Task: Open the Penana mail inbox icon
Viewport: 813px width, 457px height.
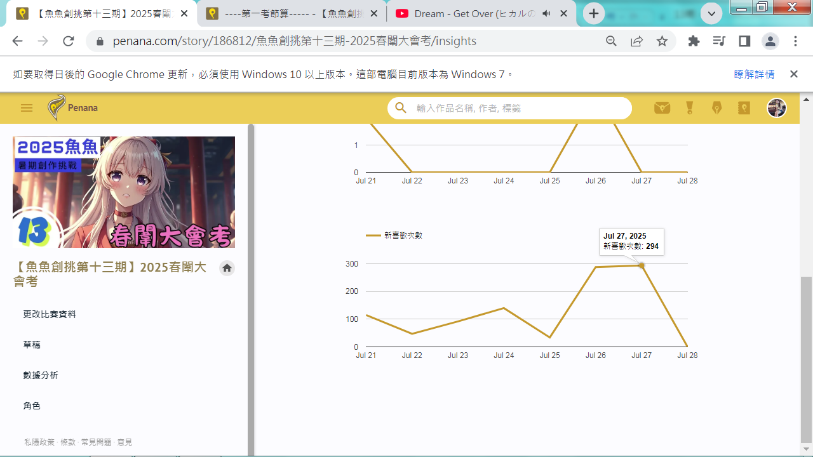Action: click(662, 108)
